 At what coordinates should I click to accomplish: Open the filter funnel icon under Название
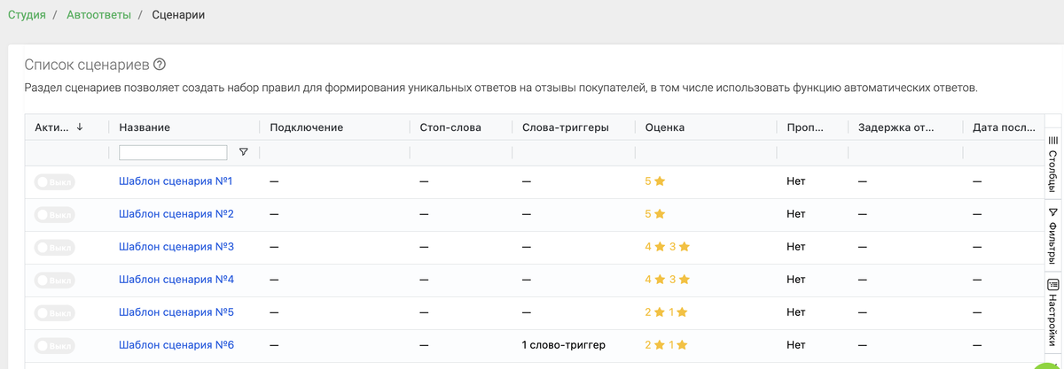[x=244, y=152]
